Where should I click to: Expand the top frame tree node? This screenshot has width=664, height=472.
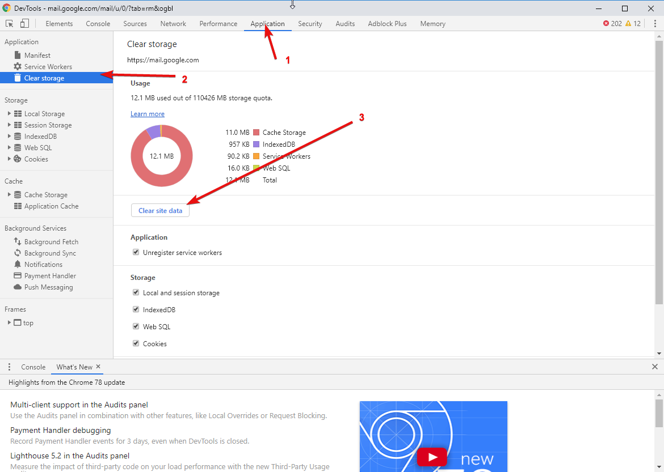9,323
